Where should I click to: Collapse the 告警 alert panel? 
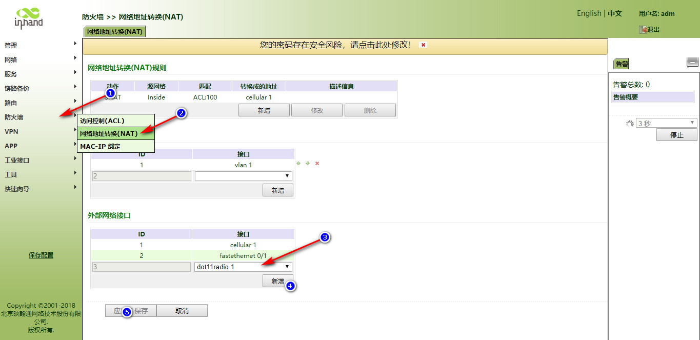pyautogui.click(x=692, y=63)
